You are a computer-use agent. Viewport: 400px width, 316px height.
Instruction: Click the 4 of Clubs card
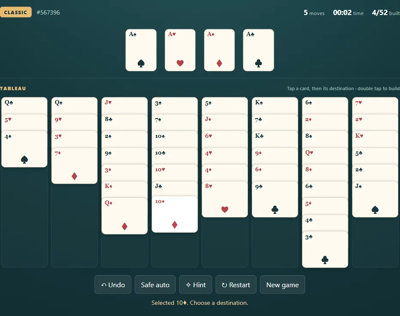tap(325, 223)
